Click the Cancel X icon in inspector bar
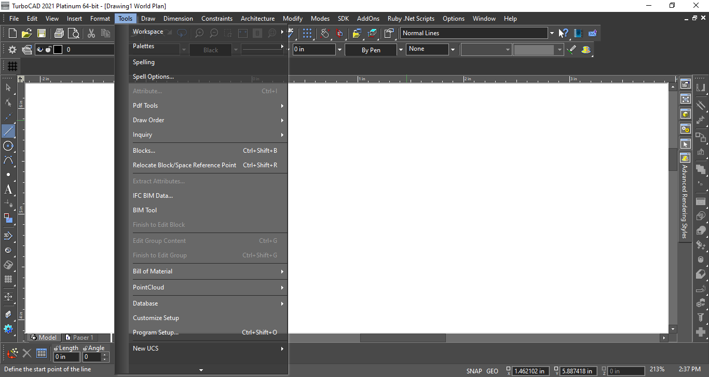Image resolution: width=709 pixels, height=377 pixels. click(x=27, y=354)
